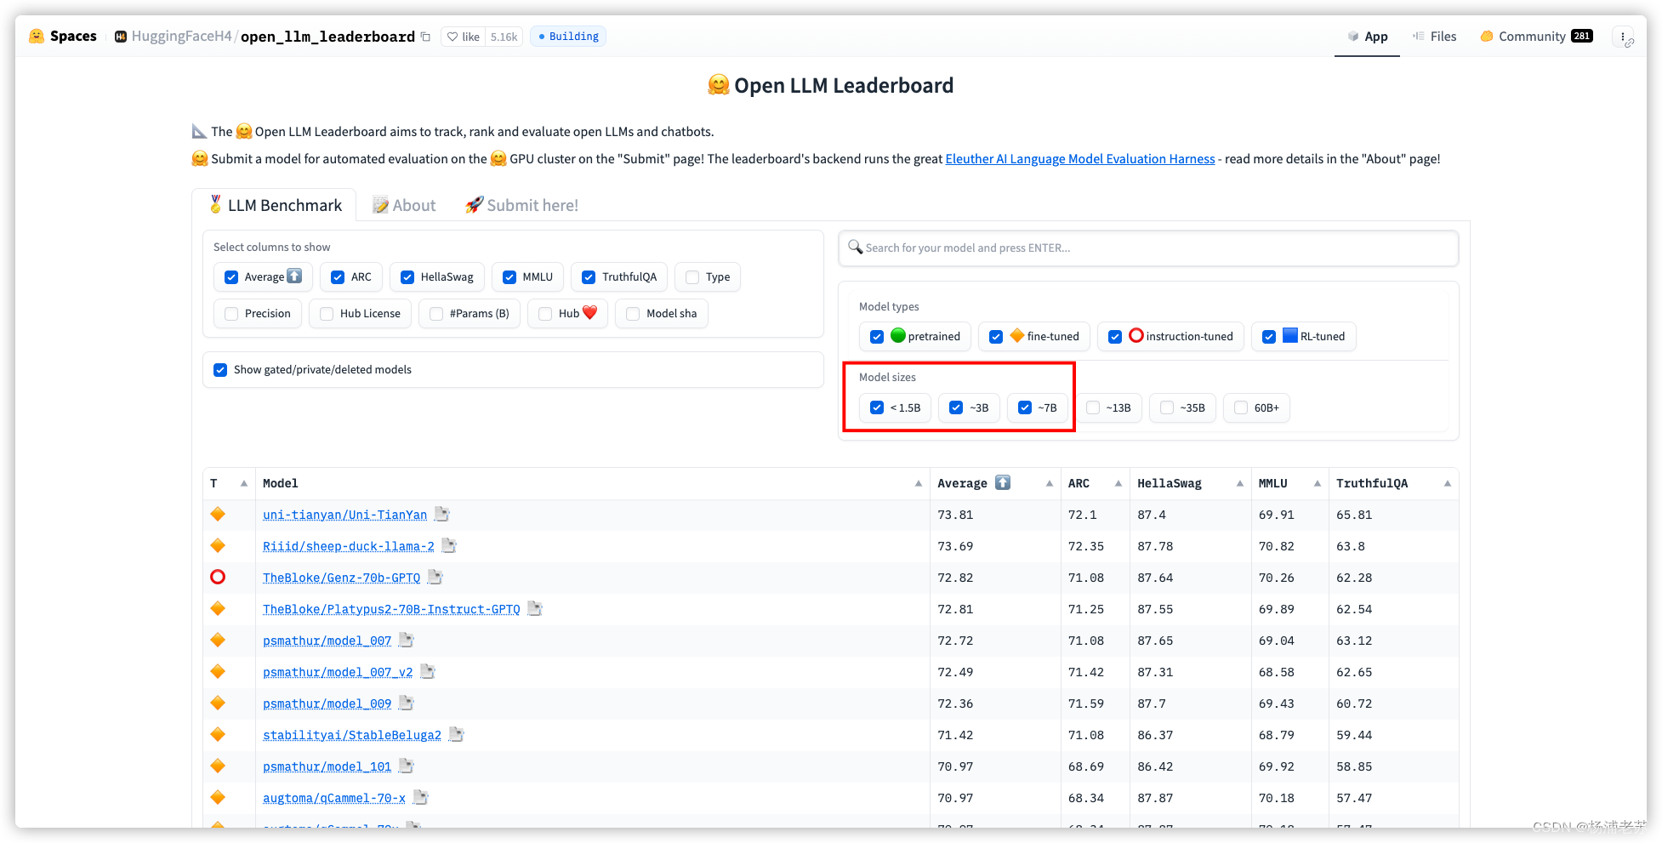Open the TheBloke/Genz-70b-GPTQ model link

click(x=342, y=578)
